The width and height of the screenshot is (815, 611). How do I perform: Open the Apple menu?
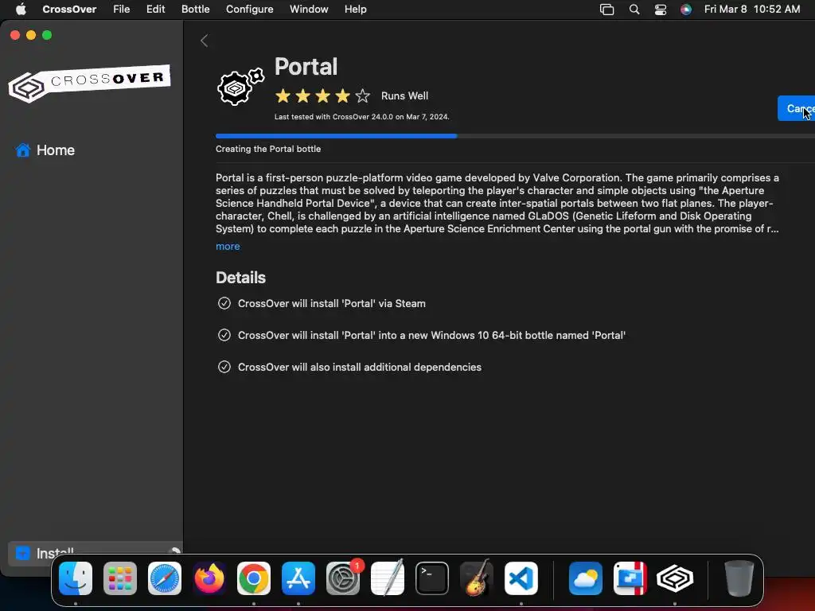click(x=21, y=10)
